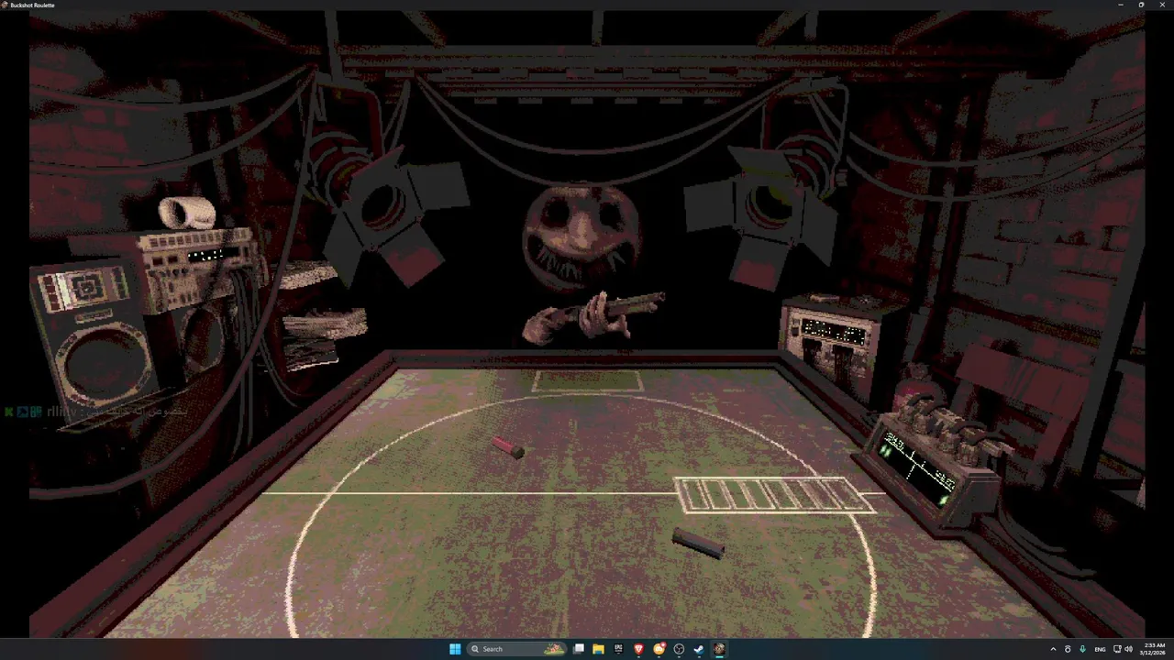Click the Buckshot Roulette window title icon
Viewport: 1174px width, 660px height.
(x=5, y=5)
